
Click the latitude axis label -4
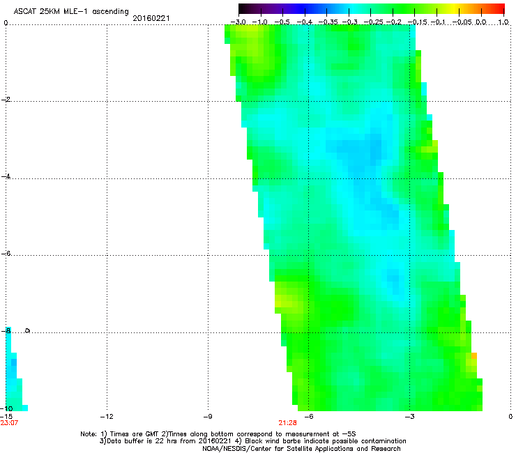6,176
